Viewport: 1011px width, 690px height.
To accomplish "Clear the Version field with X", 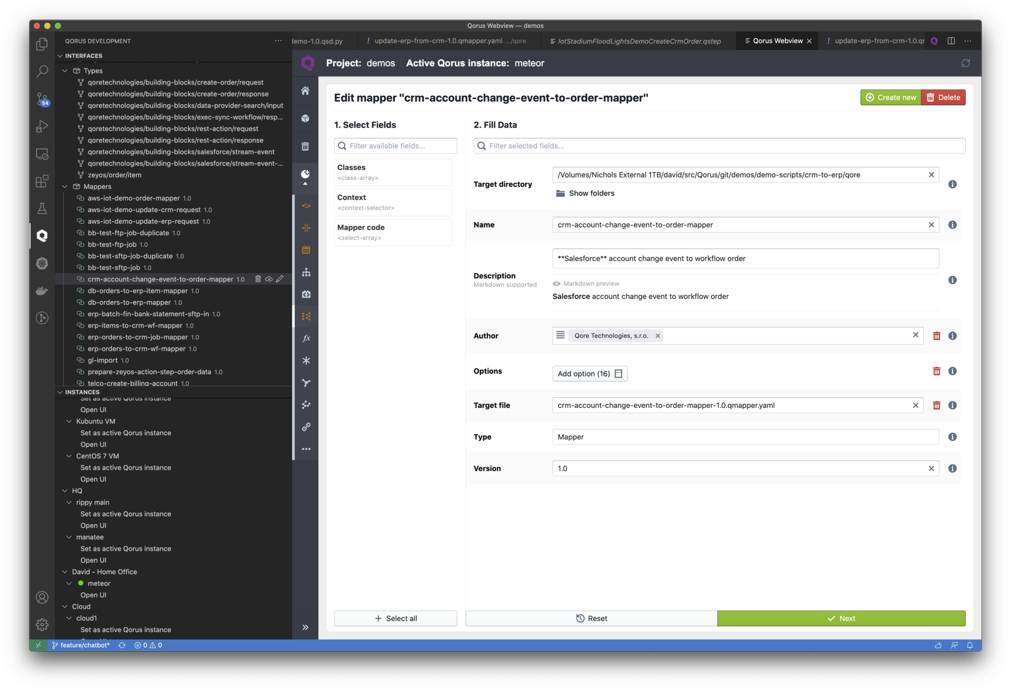I will pyautogui.click(x=931, y=468).
